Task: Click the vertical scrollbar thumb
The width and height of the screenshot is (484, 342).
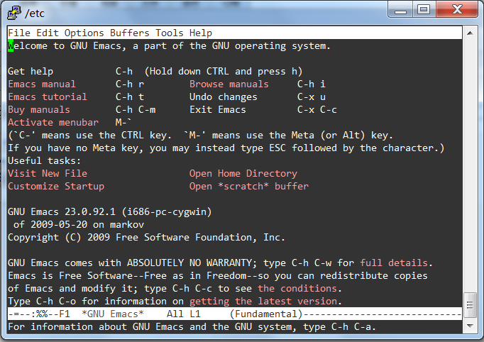Action: (470, 305)
